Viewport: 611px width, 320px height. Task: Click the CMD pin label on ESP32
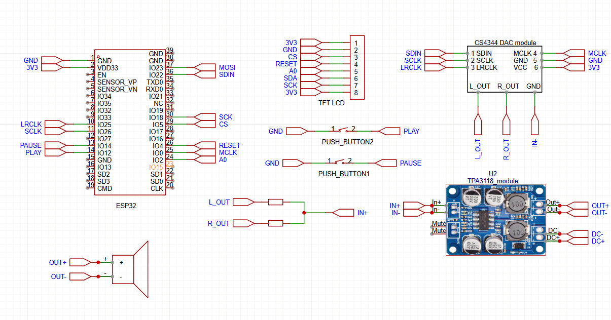click(105, 188)
